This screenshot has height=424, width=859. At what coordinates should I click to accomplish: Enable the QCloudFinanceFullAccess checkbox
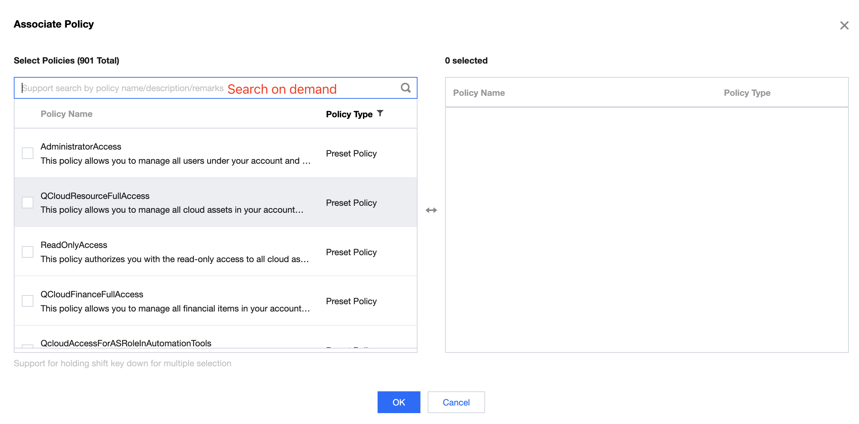pyautogui.click(x=28, y=301)
